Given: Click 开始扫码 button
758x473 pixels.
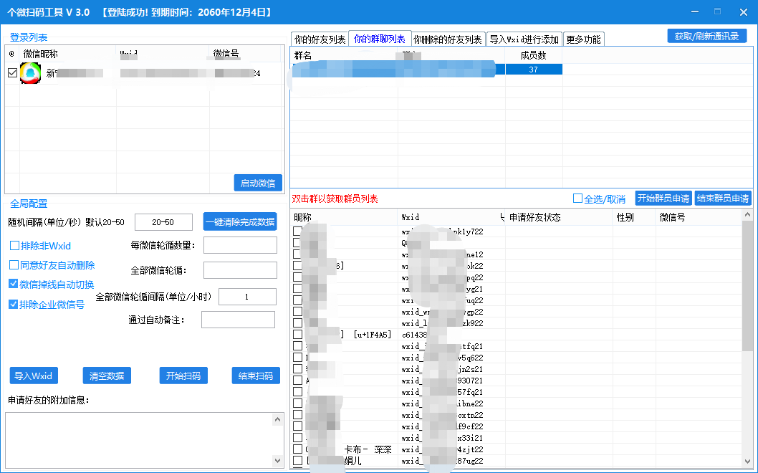Looking at the screenshot, I should coord(183,376).
